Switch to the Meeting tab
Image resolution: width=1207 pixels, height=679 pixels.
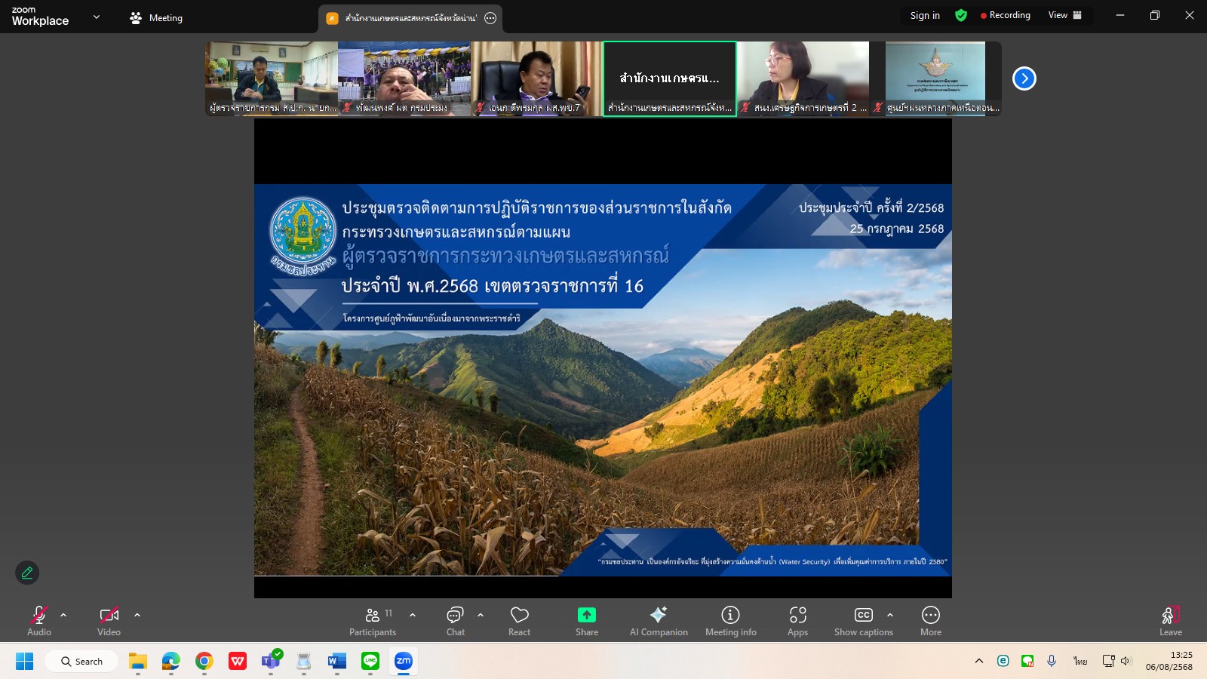click(x=156, y=17)
